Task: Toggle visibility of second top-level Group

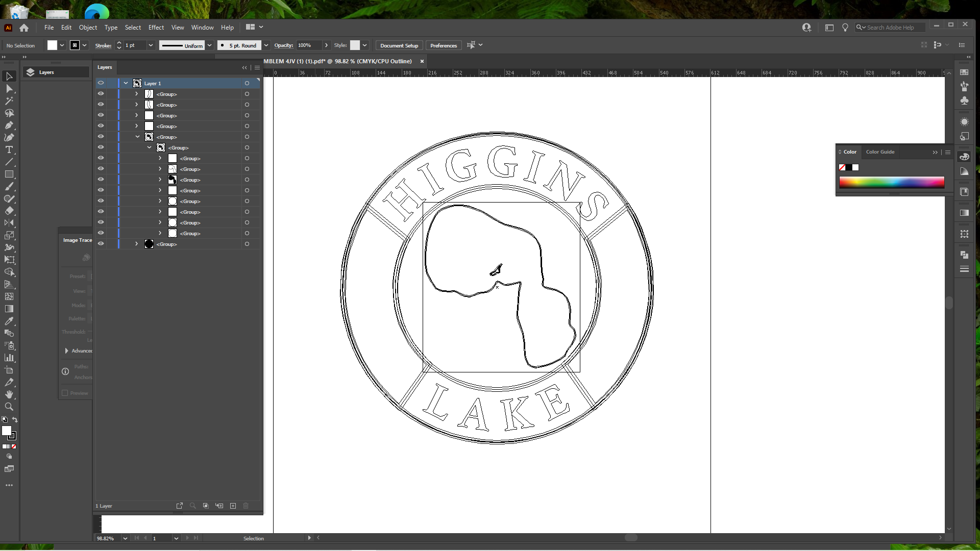Action: [101, 105]
